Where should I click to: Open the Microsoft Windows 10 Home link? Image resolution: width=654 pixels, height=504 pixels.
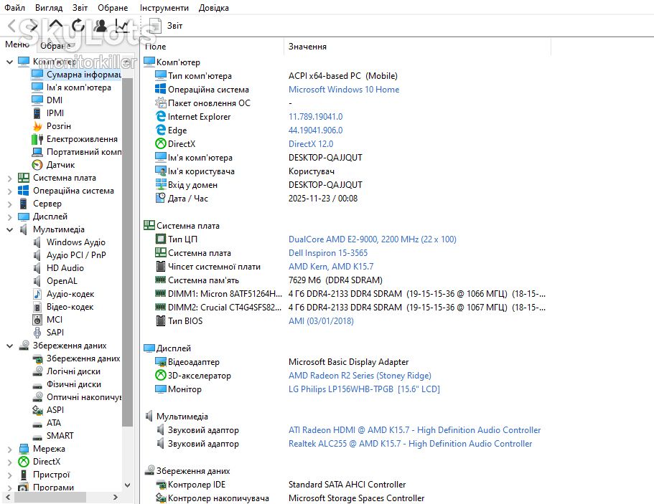pyautogui.click(x=344, y=89)
